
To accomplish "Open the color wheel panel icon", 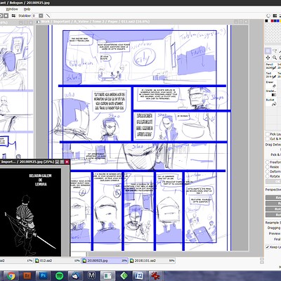I will click(x=268, y=16).
